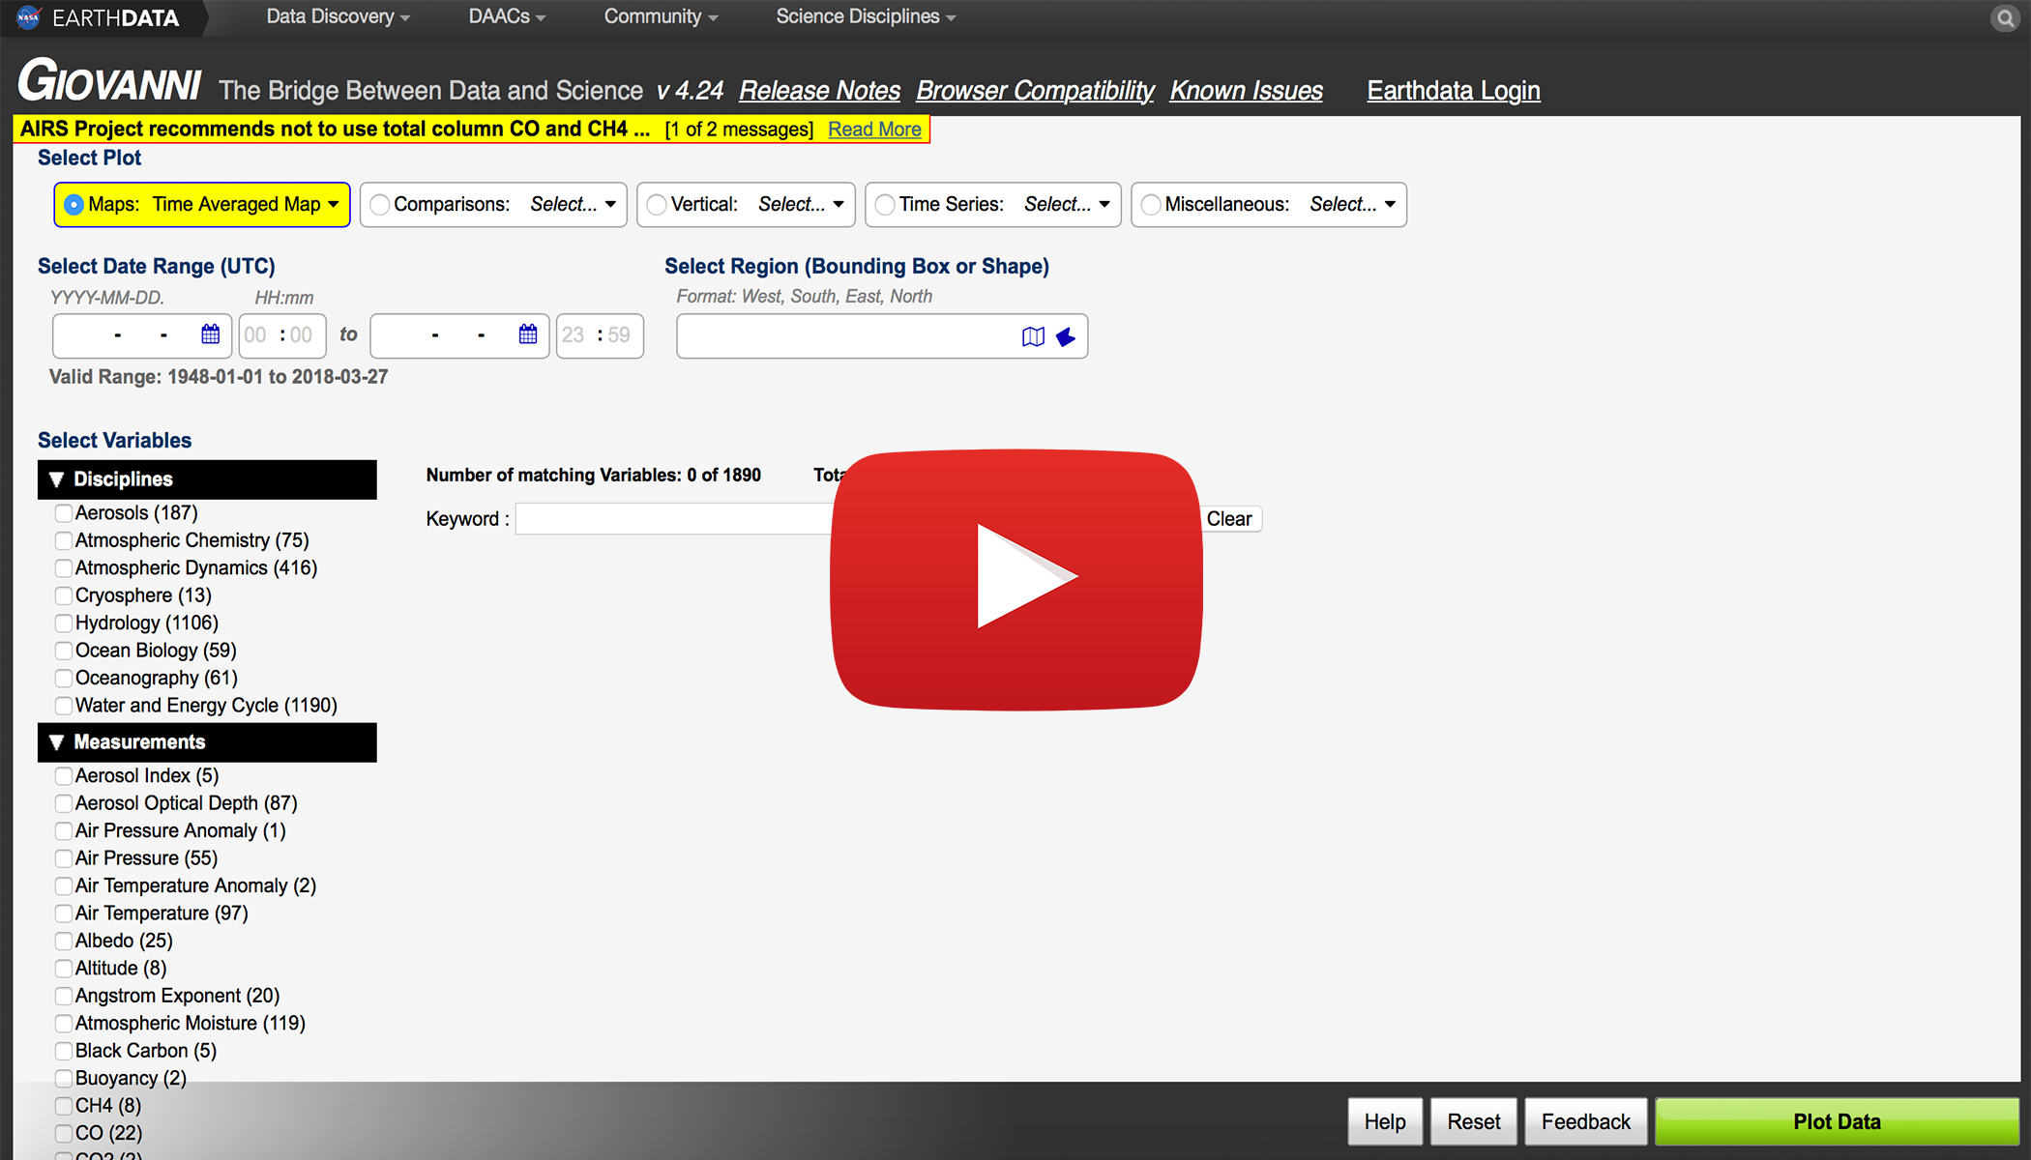Check the Albedo checkbox
This screenshot has width=2031, height=1160.
[x=64, y=942]
